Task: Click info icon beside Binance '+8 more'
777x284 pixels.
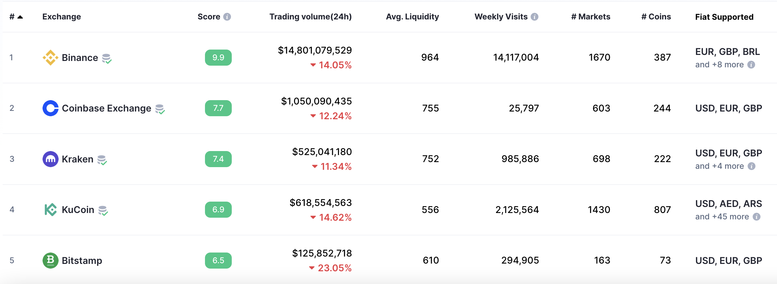Action: click(x=751, y=65)
